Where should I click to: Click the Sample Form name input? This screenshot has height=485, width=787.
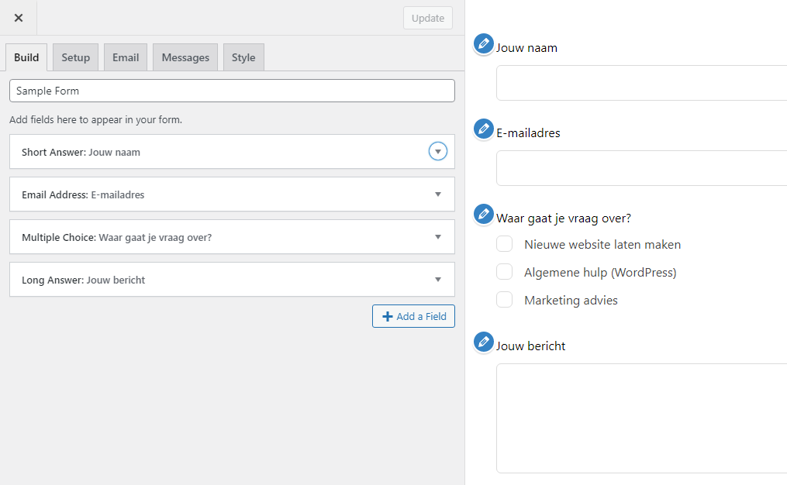[x=232, y=91]
